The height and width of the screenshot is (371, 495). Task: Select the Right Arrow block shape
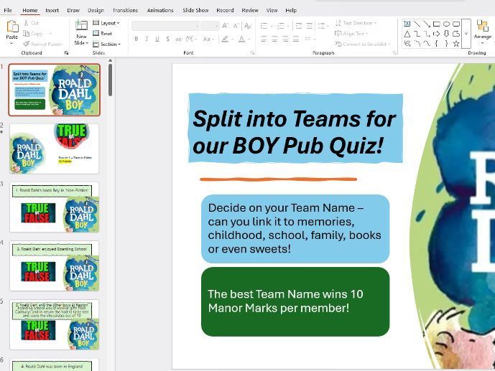pyautogui.click(x=437, y=34)
